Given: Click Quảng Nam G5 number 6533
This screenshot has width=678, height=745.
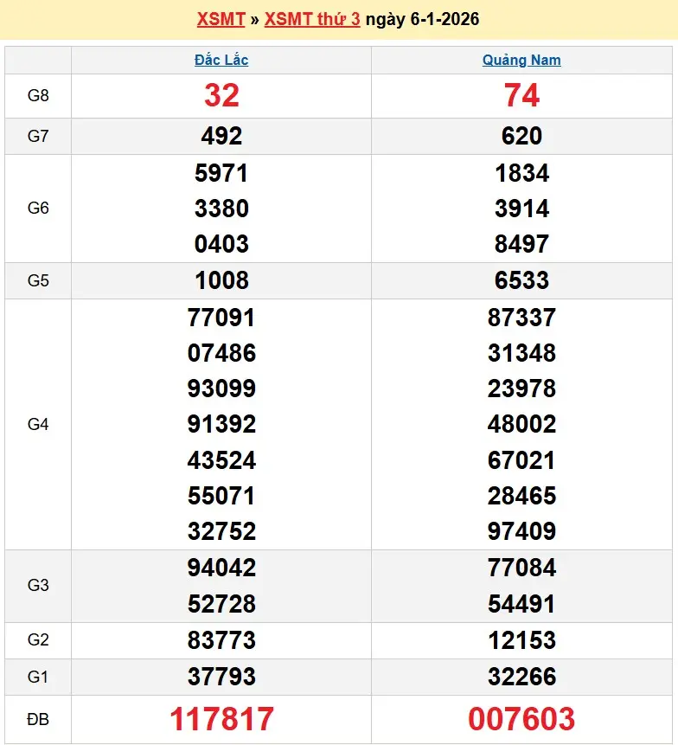Looking at the screenshot, I should tap(521, 280).
